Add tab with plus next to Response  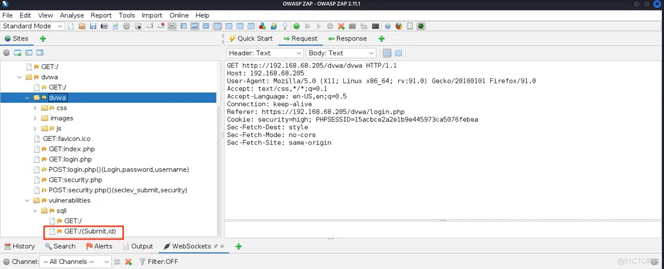pos(381,39)
